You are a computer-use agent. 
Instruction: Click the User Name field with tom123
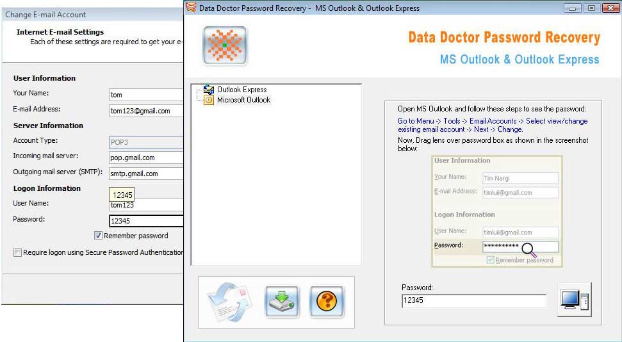coord(146,205)
